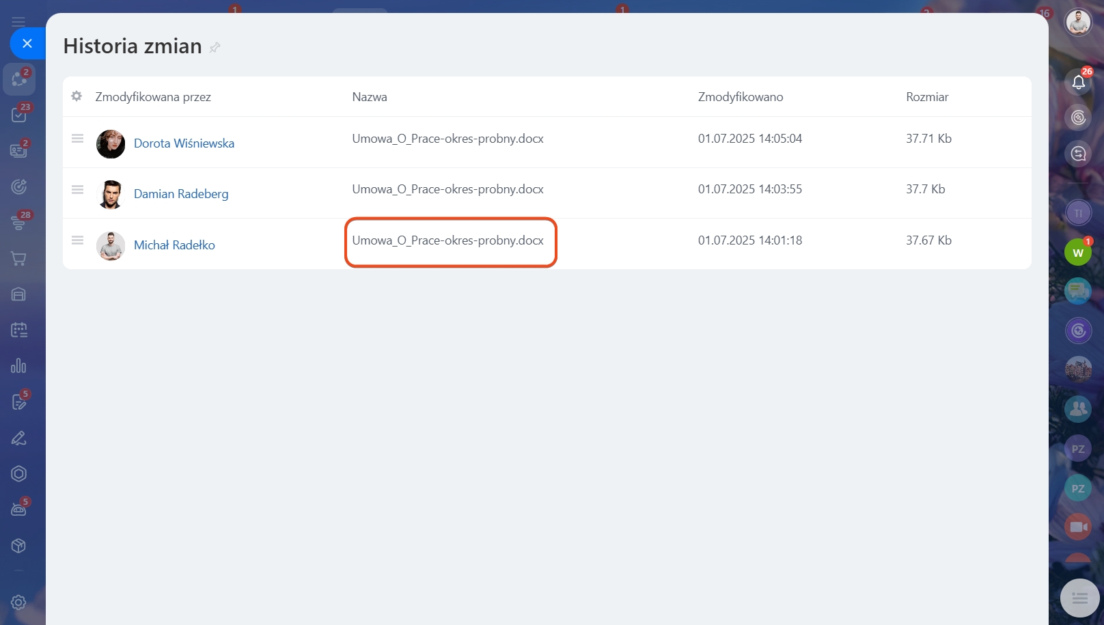This screenshot has height=625, width=1104.
Task: Open Tasks sidebar icon with badge 23
Action: [19, 115]
